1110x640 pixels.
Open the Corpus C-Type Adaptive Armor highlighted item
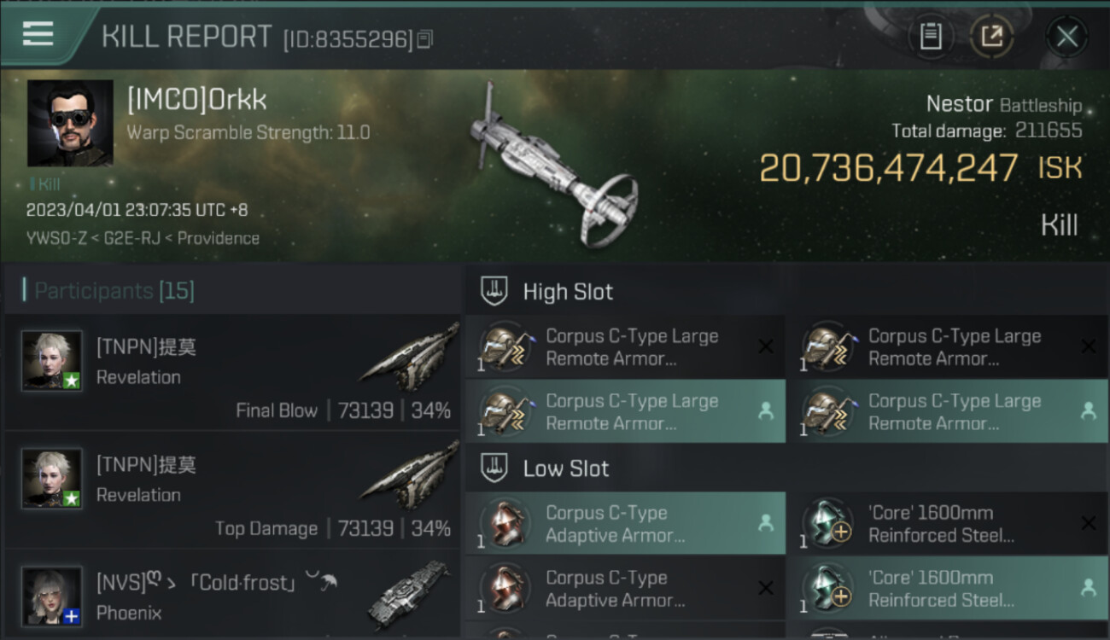click(x=625, y=523)
